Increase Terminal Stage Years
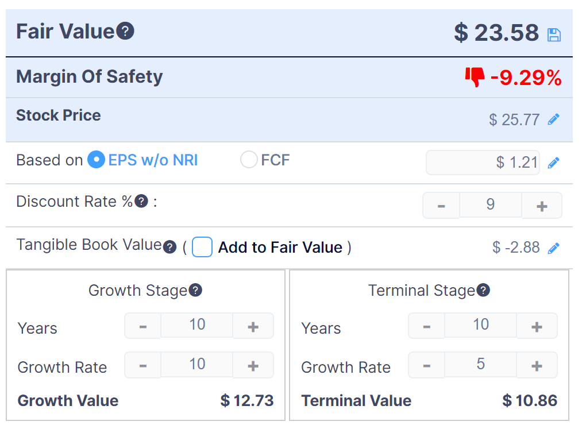 (x=537, y=326)
